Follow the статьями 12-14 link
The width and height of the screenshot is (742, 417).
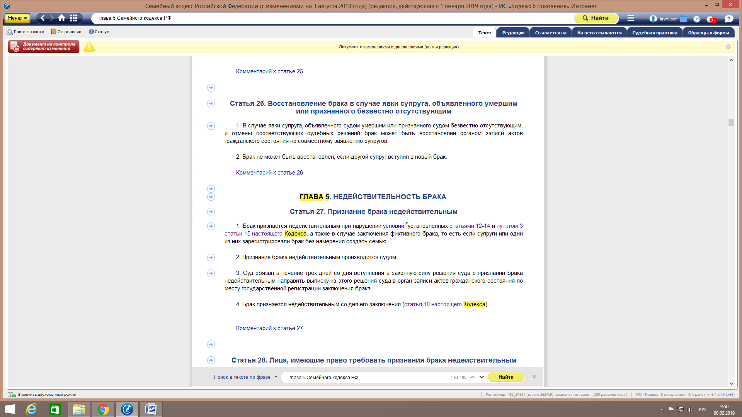(470, 226)
